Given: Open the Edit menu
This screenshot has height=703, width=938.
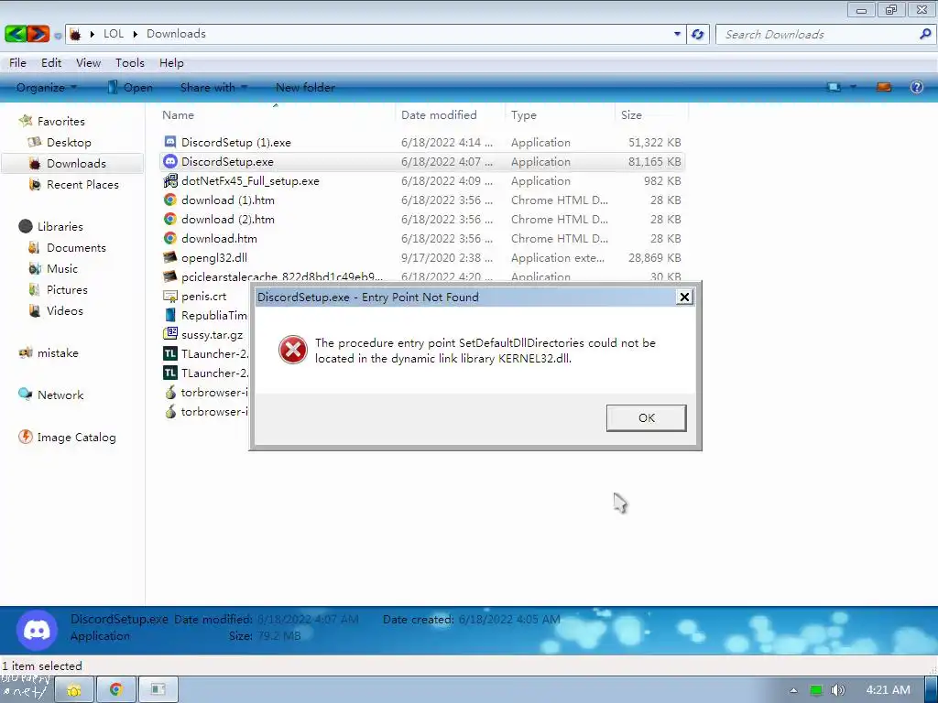Looking at the screenshot, I should point(51,63).
